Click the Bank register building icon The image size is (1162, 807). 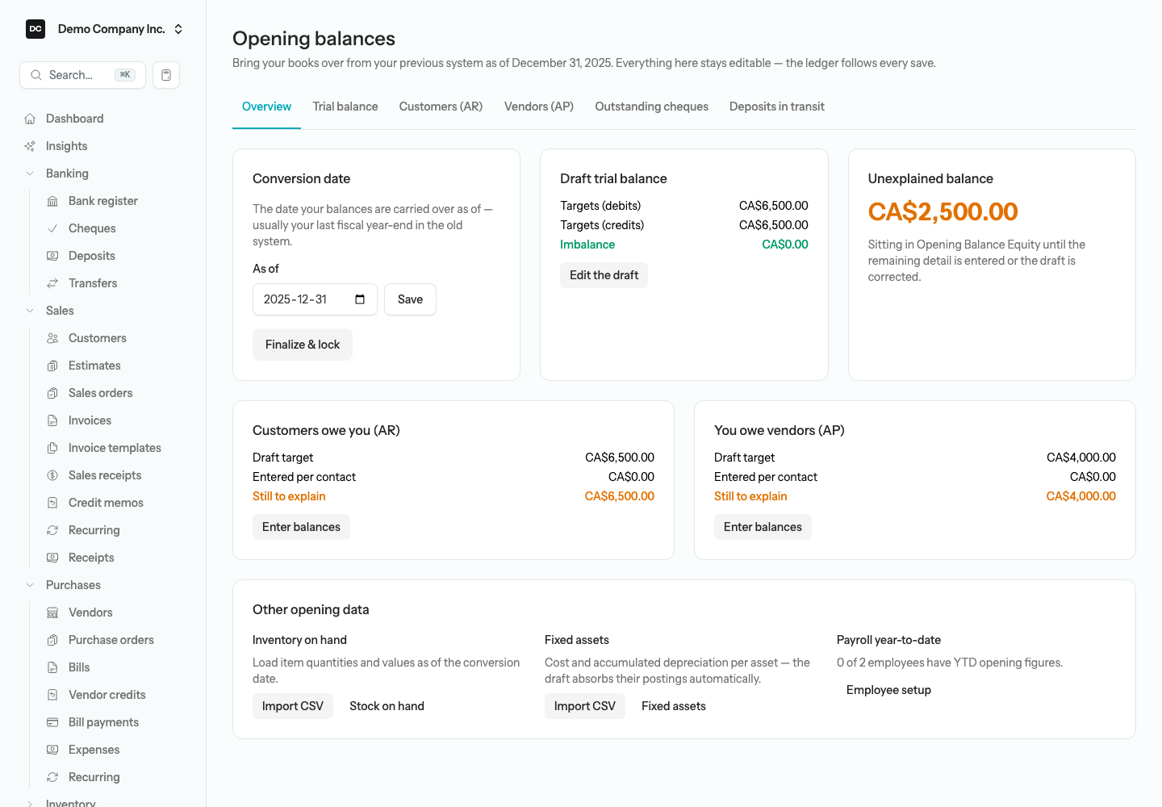pyautogui.click(x=52, y=201)
